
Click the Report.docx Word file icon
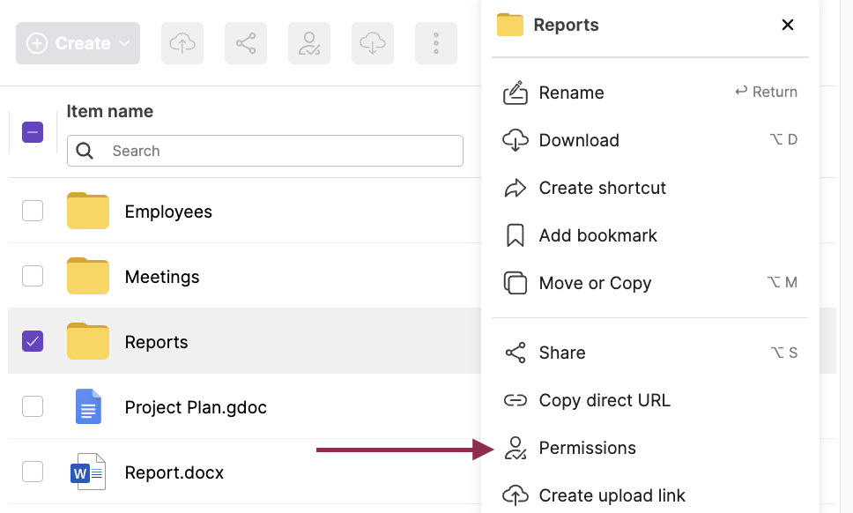coord(88,472)
